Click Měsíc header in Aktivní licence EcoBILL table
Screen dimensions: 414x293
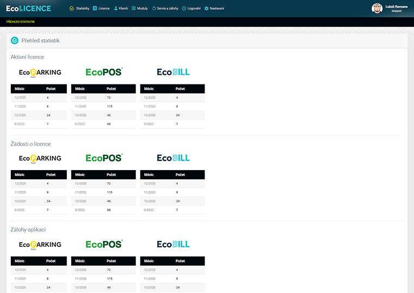coord(149,88)
